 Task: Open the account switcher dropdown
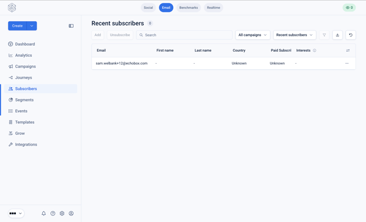[16, 213]
